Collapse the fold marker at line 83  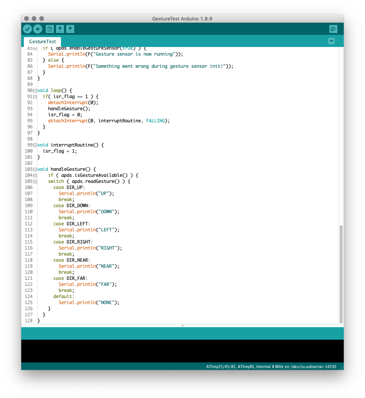35,48
